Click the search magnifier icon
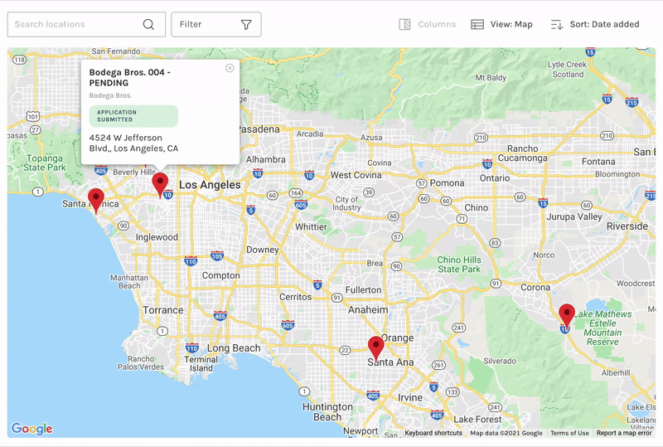Screen dimensions: 663x447 click(x=148, y=25)
